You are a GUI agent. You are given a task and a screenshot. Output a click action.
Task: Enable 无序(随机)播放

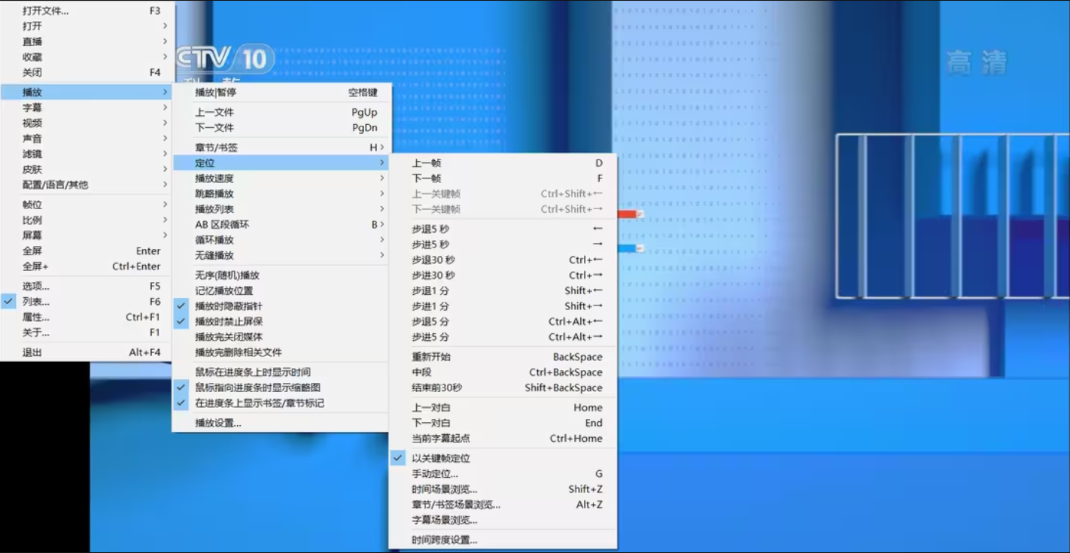(x=281, y=275)
